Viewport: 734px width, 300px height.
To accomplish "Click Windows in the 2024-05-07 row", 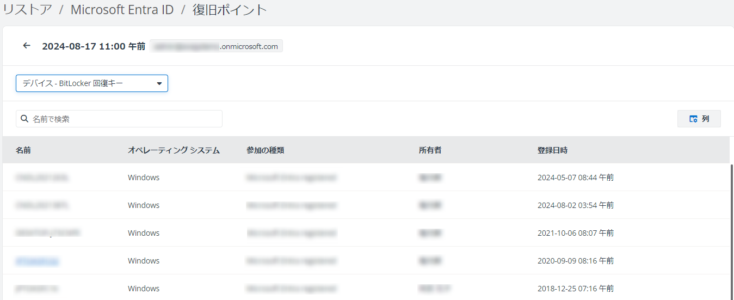I will [x=144, y=177].
